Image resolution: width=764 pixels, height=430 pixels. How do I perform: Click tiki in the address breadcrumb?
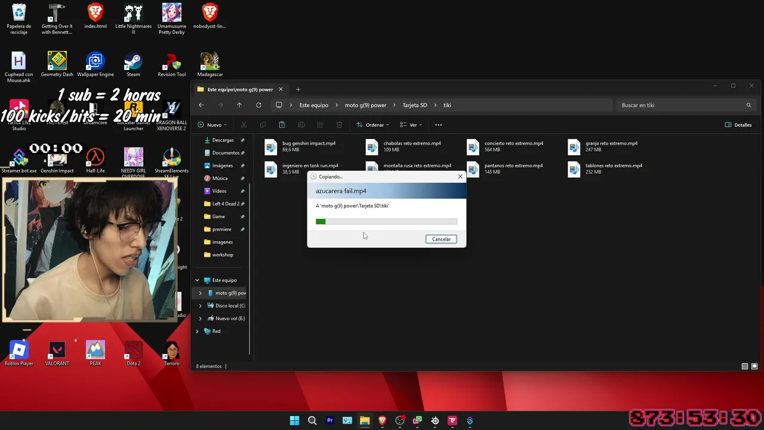click(447, 105)
